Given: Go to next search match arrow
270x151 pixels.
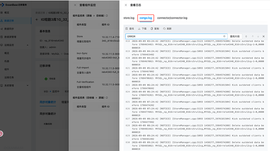Looking at the screenshot, I should (258, 36).
